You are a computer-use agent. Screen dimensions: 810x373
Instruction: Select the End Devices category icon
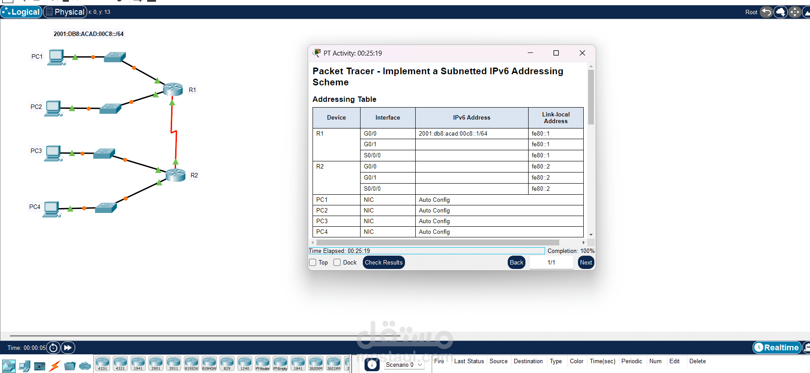coord(24,366)
